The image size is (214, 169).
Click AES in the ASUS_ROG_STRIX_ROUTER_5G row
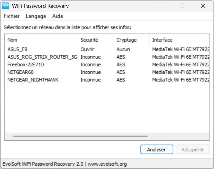pyautogui.click(x=121, y=57)
